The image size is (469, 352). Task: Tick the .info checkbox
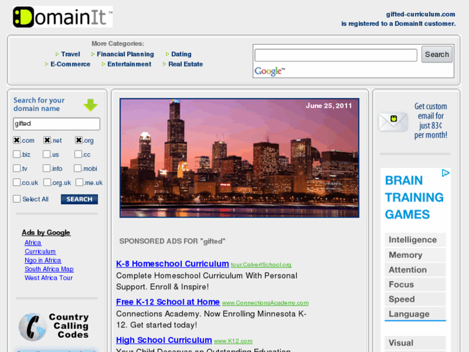click(x=46, y=169)
